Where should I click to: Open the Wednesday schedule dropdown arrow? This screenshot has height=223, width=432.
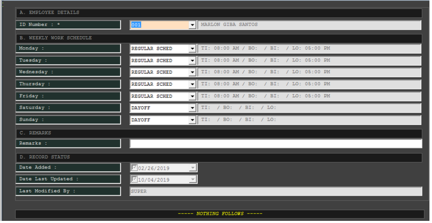192,72
